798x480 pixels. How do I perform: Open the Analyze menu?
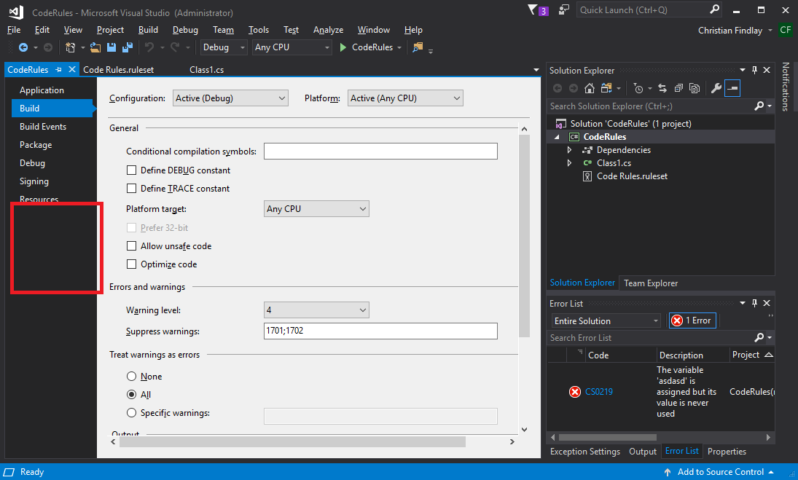pos(328,30)
